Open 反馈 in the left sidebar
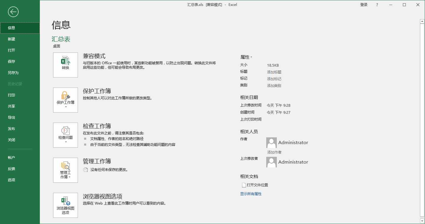 pyautogui.click(x=20, y=169)
